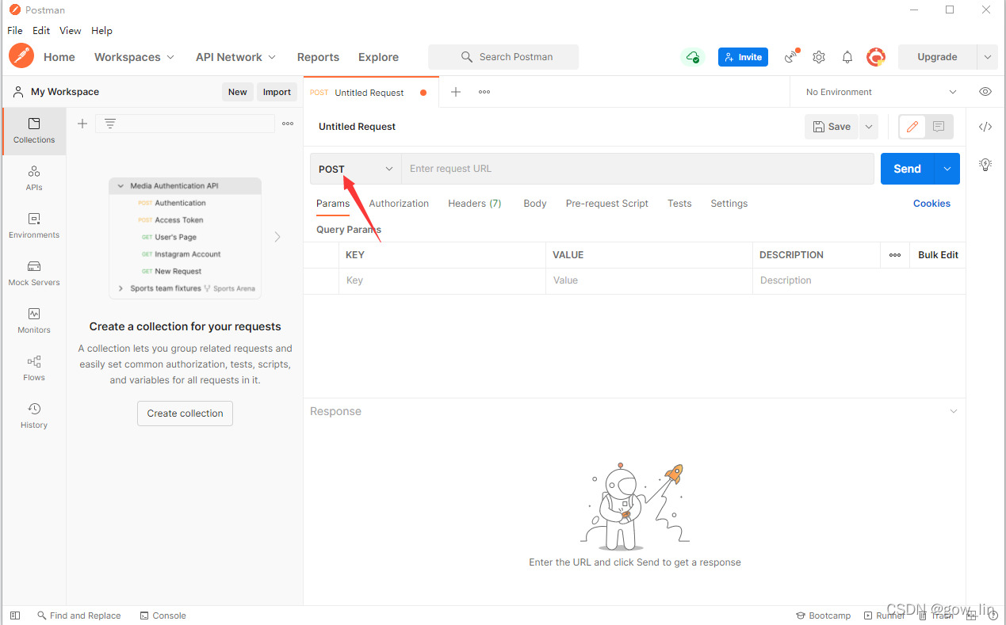Click the Import button
Viewport: 1006px width, 625px height.
(277, 92)
